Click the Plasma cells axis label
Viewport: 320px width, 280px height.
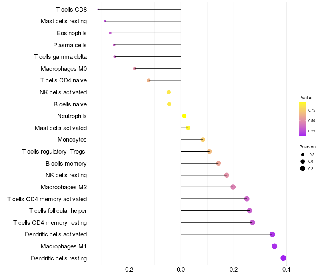[x=70, y=45]
